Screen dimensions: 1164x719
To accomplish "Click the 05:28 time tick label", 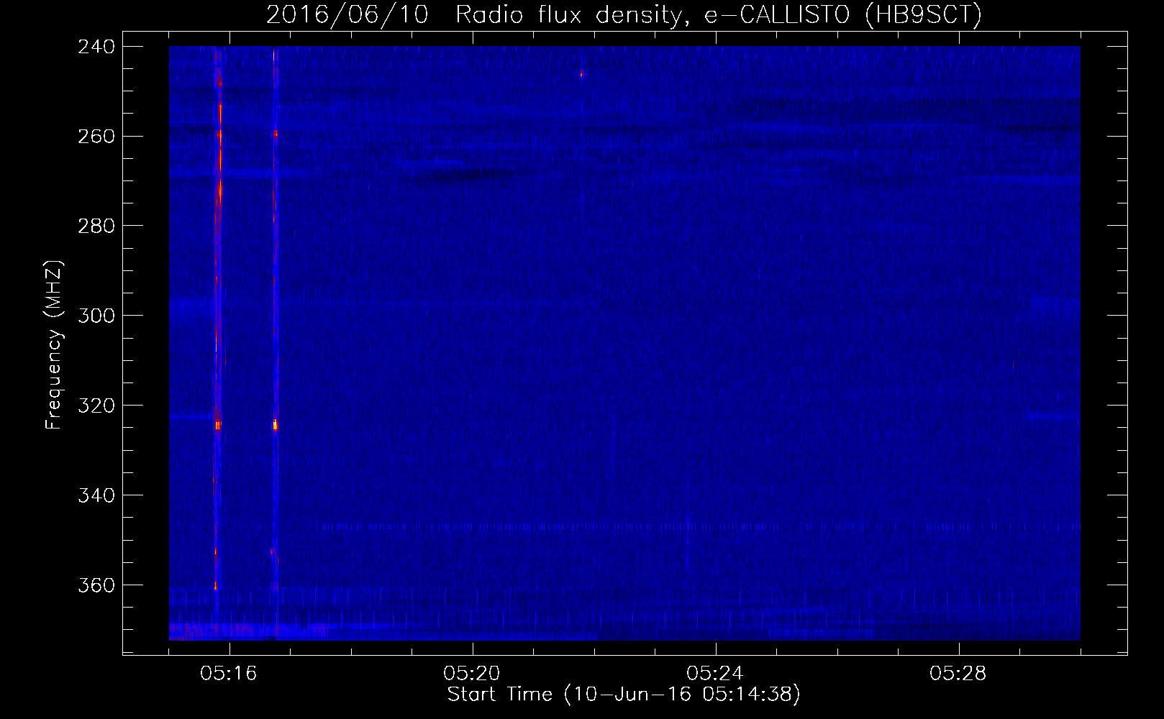I will tap(958, 674).
